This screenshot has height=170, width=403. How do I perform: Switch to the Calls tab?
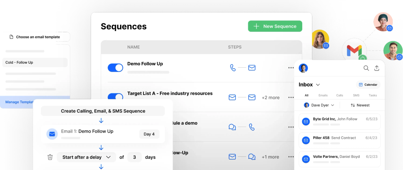coord(340,95)
